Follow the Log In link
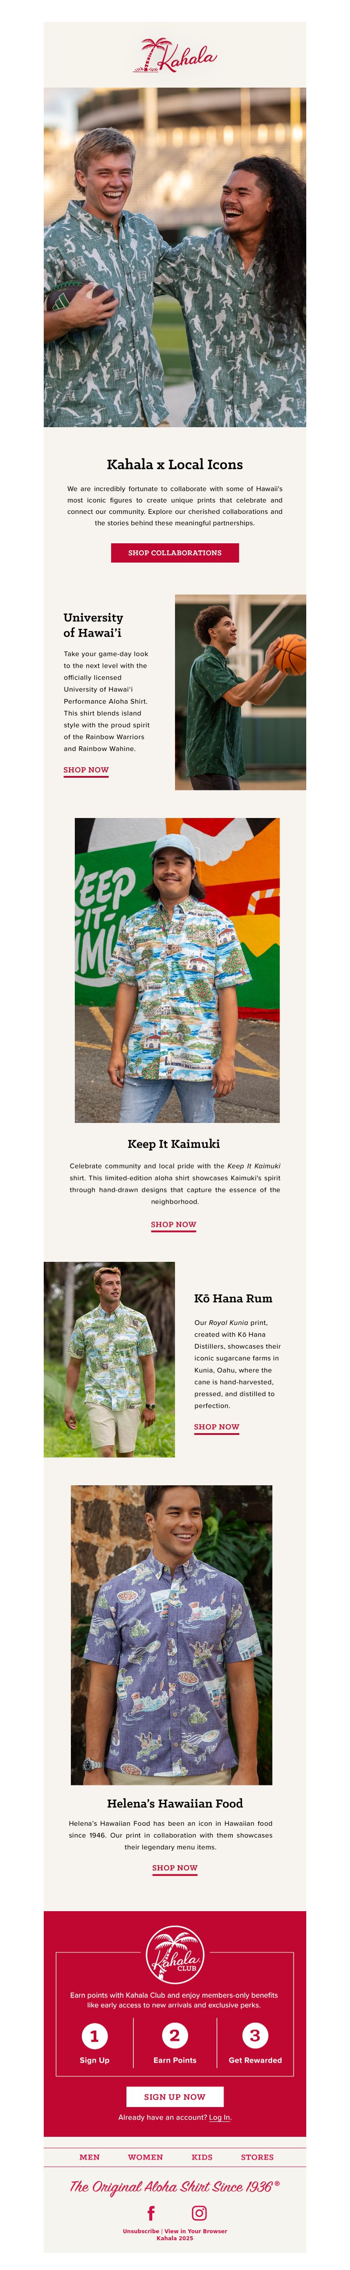Image resolution: width=350 pixels, height=2270 pixels. tap(220, 2118)
